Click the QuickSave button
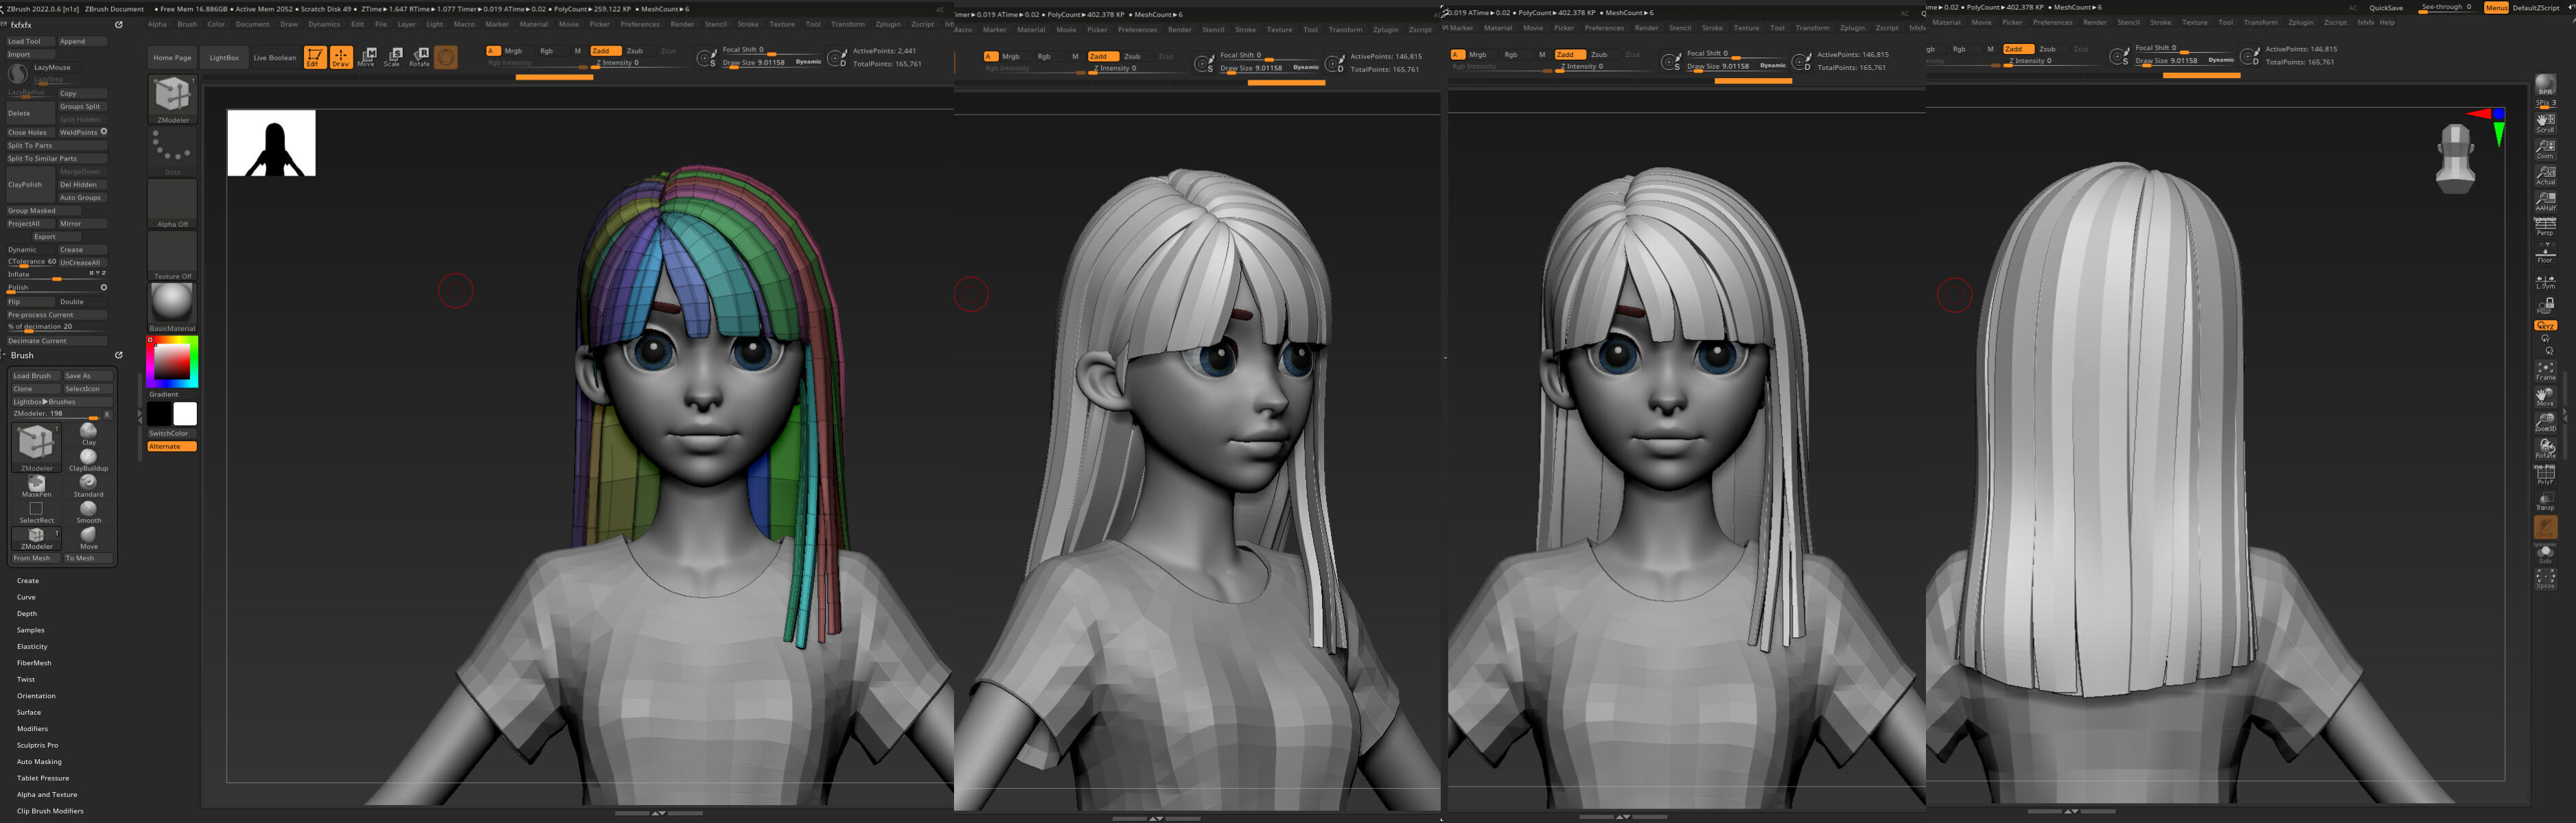This screenshot has width=2576, height=823. (x=2385, y=8)
